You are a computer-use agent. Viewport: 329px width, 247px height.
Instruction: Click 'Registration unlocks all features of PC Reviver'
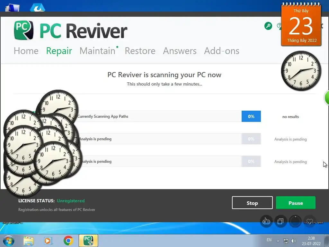point(57,210)
